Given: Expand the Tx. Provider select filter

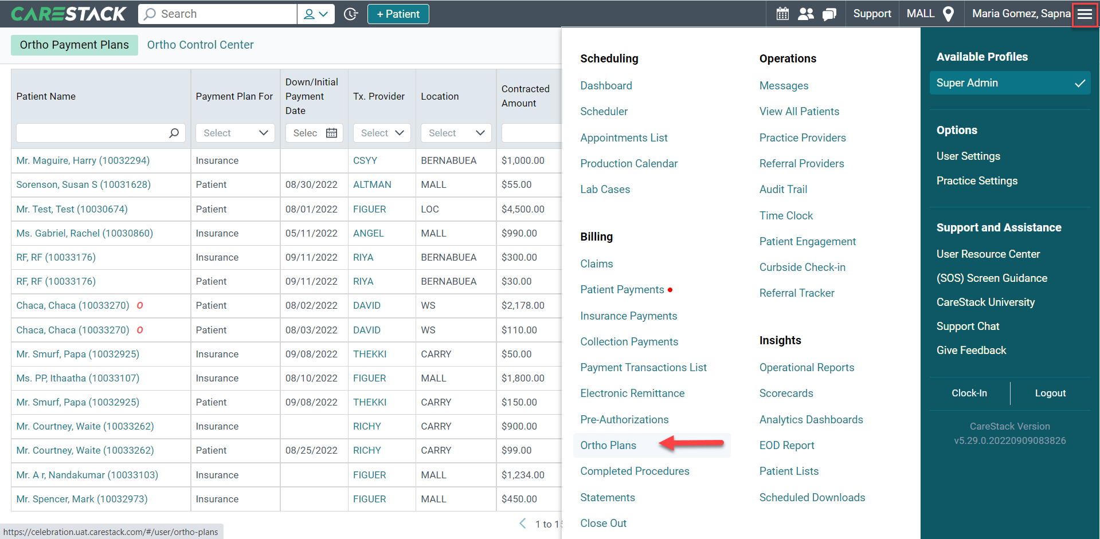Looking at the screenshot, I should point(382,133).
